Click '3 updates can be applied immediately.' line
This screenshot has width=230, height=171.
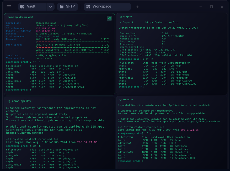pos(145,111)
